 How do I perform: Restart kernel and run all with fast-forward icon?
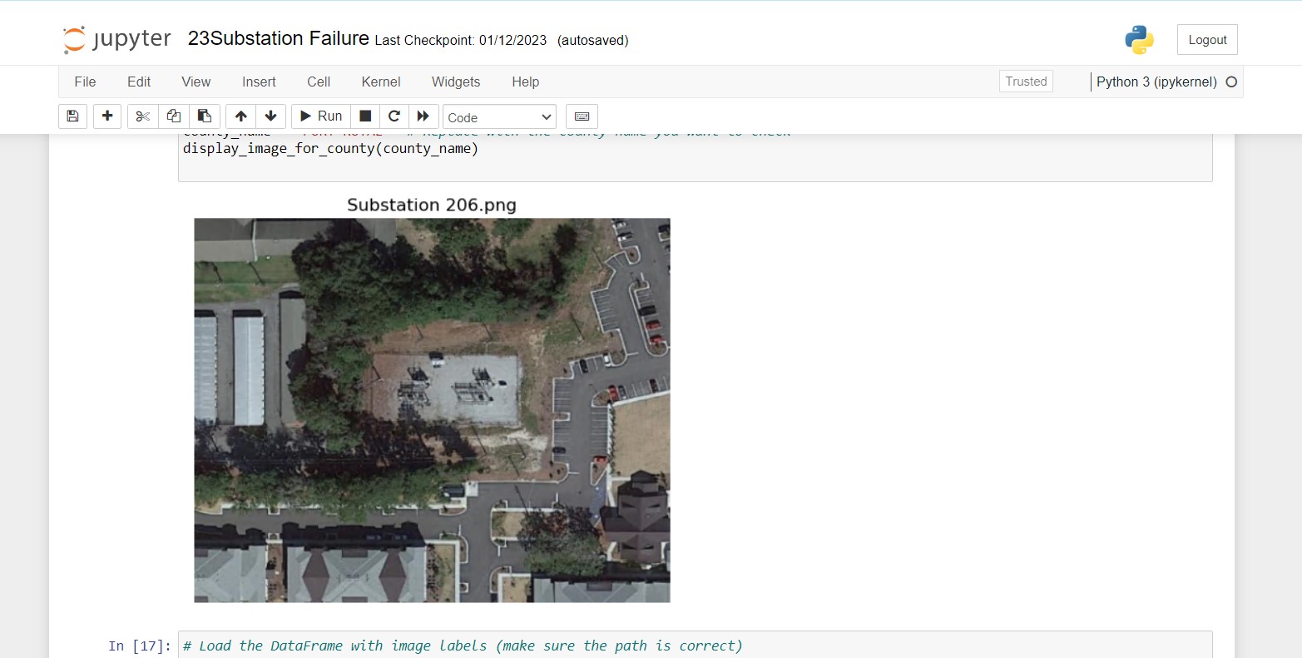click(423, 116)
